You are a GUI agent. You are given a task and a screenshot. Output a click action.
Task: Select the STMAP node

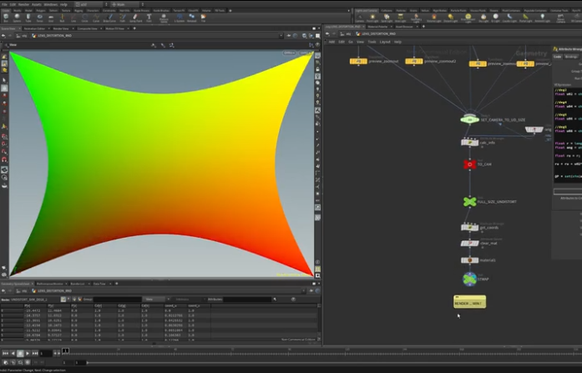pyautogui.click(x=469, y=280)
